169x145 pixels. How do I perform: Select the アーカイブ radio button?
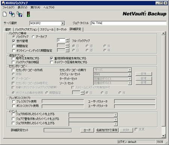pyautogui.click(x=33, y=37)
